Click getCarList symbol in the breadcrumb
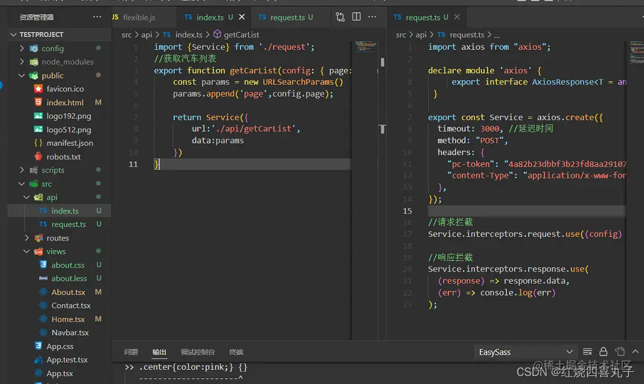644x384 pixels. point(241,35)
